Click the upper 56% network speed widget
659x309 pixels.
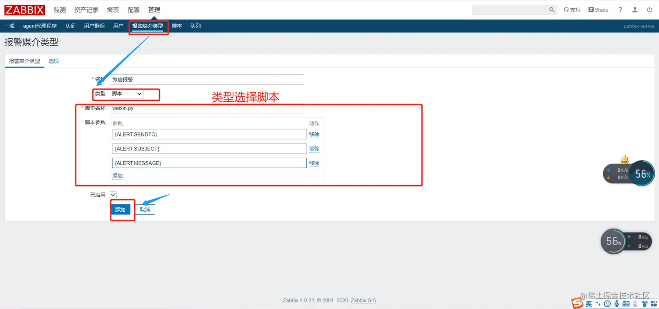coord(628,174)
